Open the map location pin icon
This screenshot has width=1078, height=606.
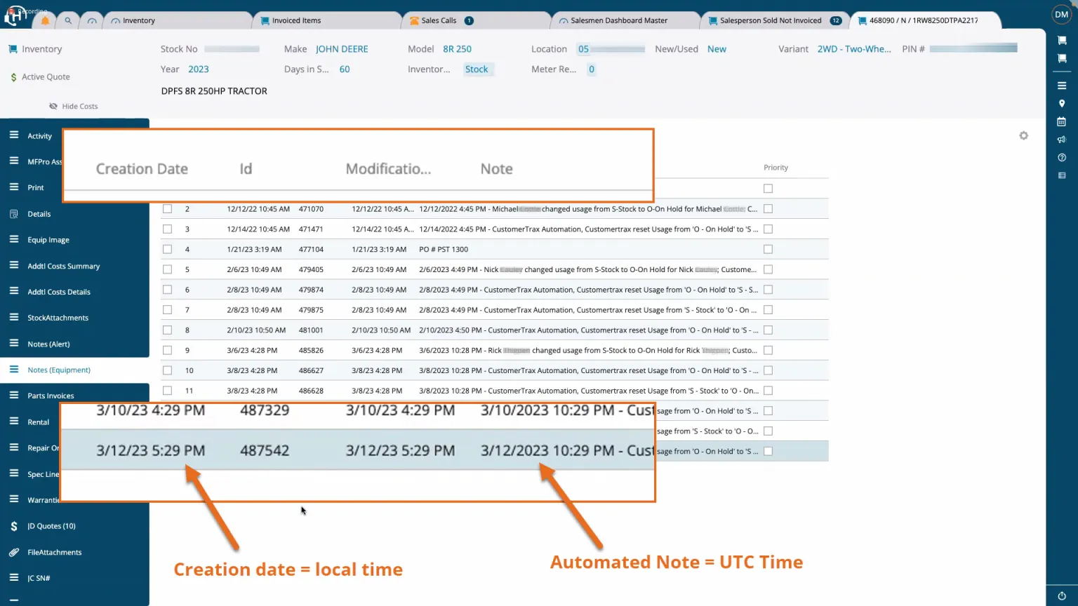click(x=1061, y=104)
